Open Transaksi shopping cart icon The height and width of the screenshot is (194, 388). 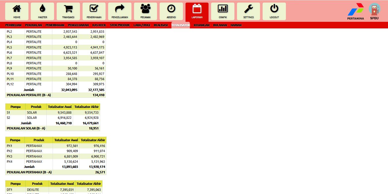68,9
